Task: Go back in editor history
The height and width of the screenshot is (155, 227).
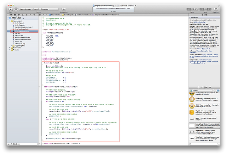Action: [x=44, y=15]
